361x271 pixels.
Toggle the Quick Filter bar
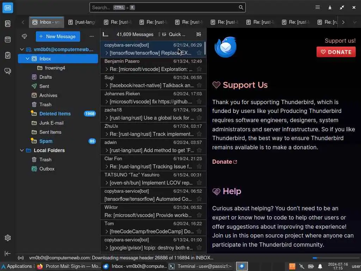point(174,34)
